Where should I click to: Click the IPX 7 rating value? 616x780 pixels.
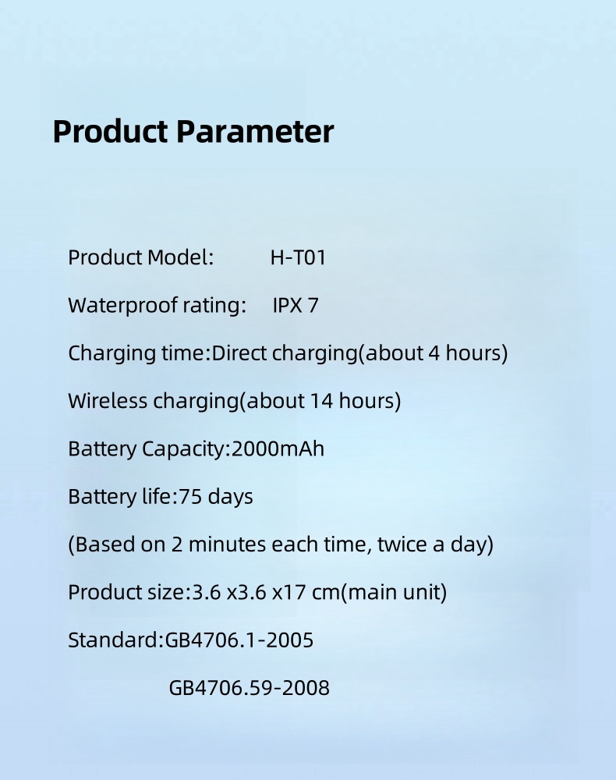tap(296, 305)
